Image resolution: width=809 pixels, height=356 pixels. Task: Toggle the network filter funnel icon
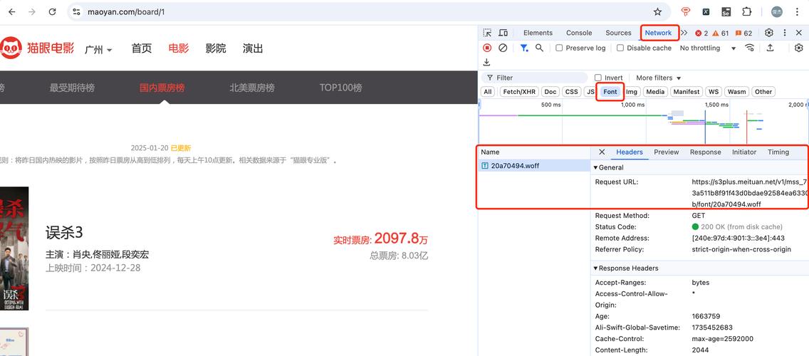tap(523, 48)
